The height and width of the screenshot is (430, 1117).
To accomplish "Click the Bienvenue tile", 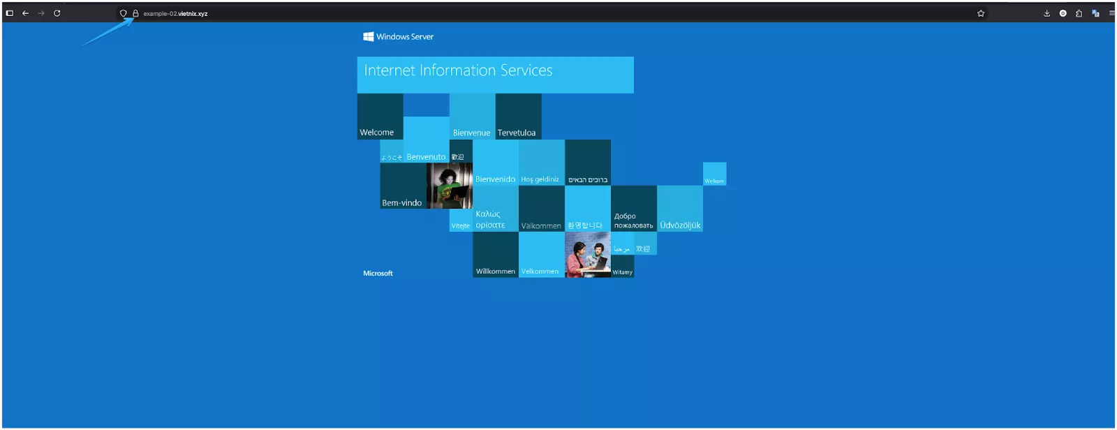I will [x=472, y=117].
